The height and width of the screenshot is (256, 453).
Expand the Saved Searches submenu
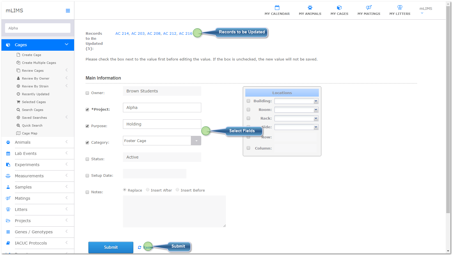[67, 117]
